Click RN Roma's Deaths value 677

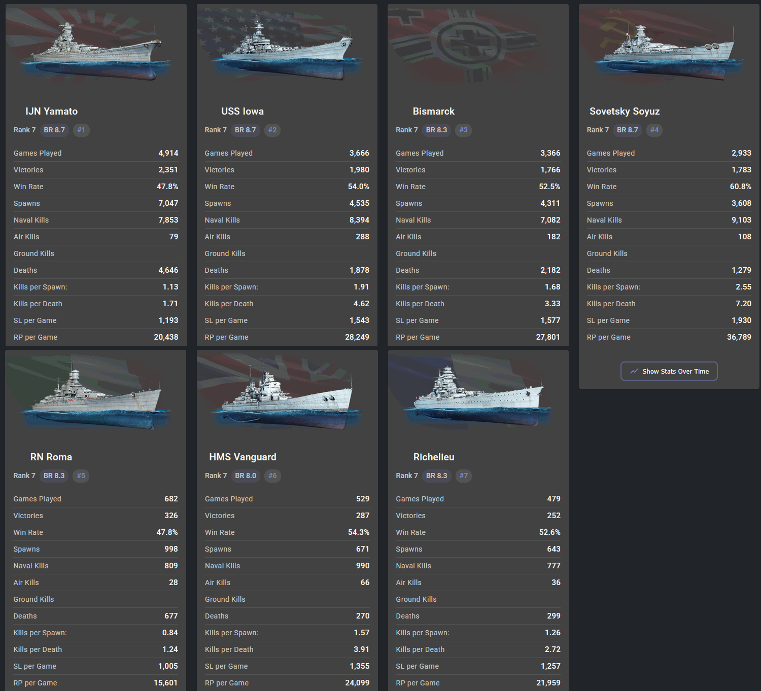pos(171,616)
